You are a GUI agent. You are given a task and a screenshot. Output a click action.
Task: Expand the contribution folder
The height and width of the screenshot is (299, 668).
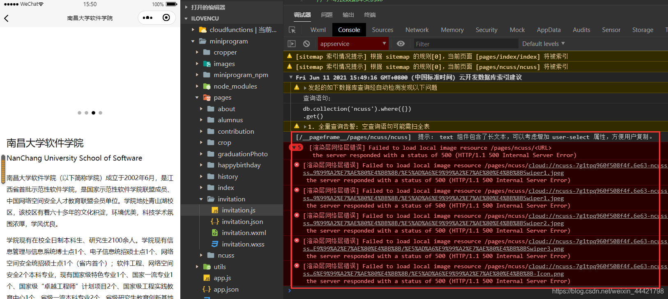point(201,131)
